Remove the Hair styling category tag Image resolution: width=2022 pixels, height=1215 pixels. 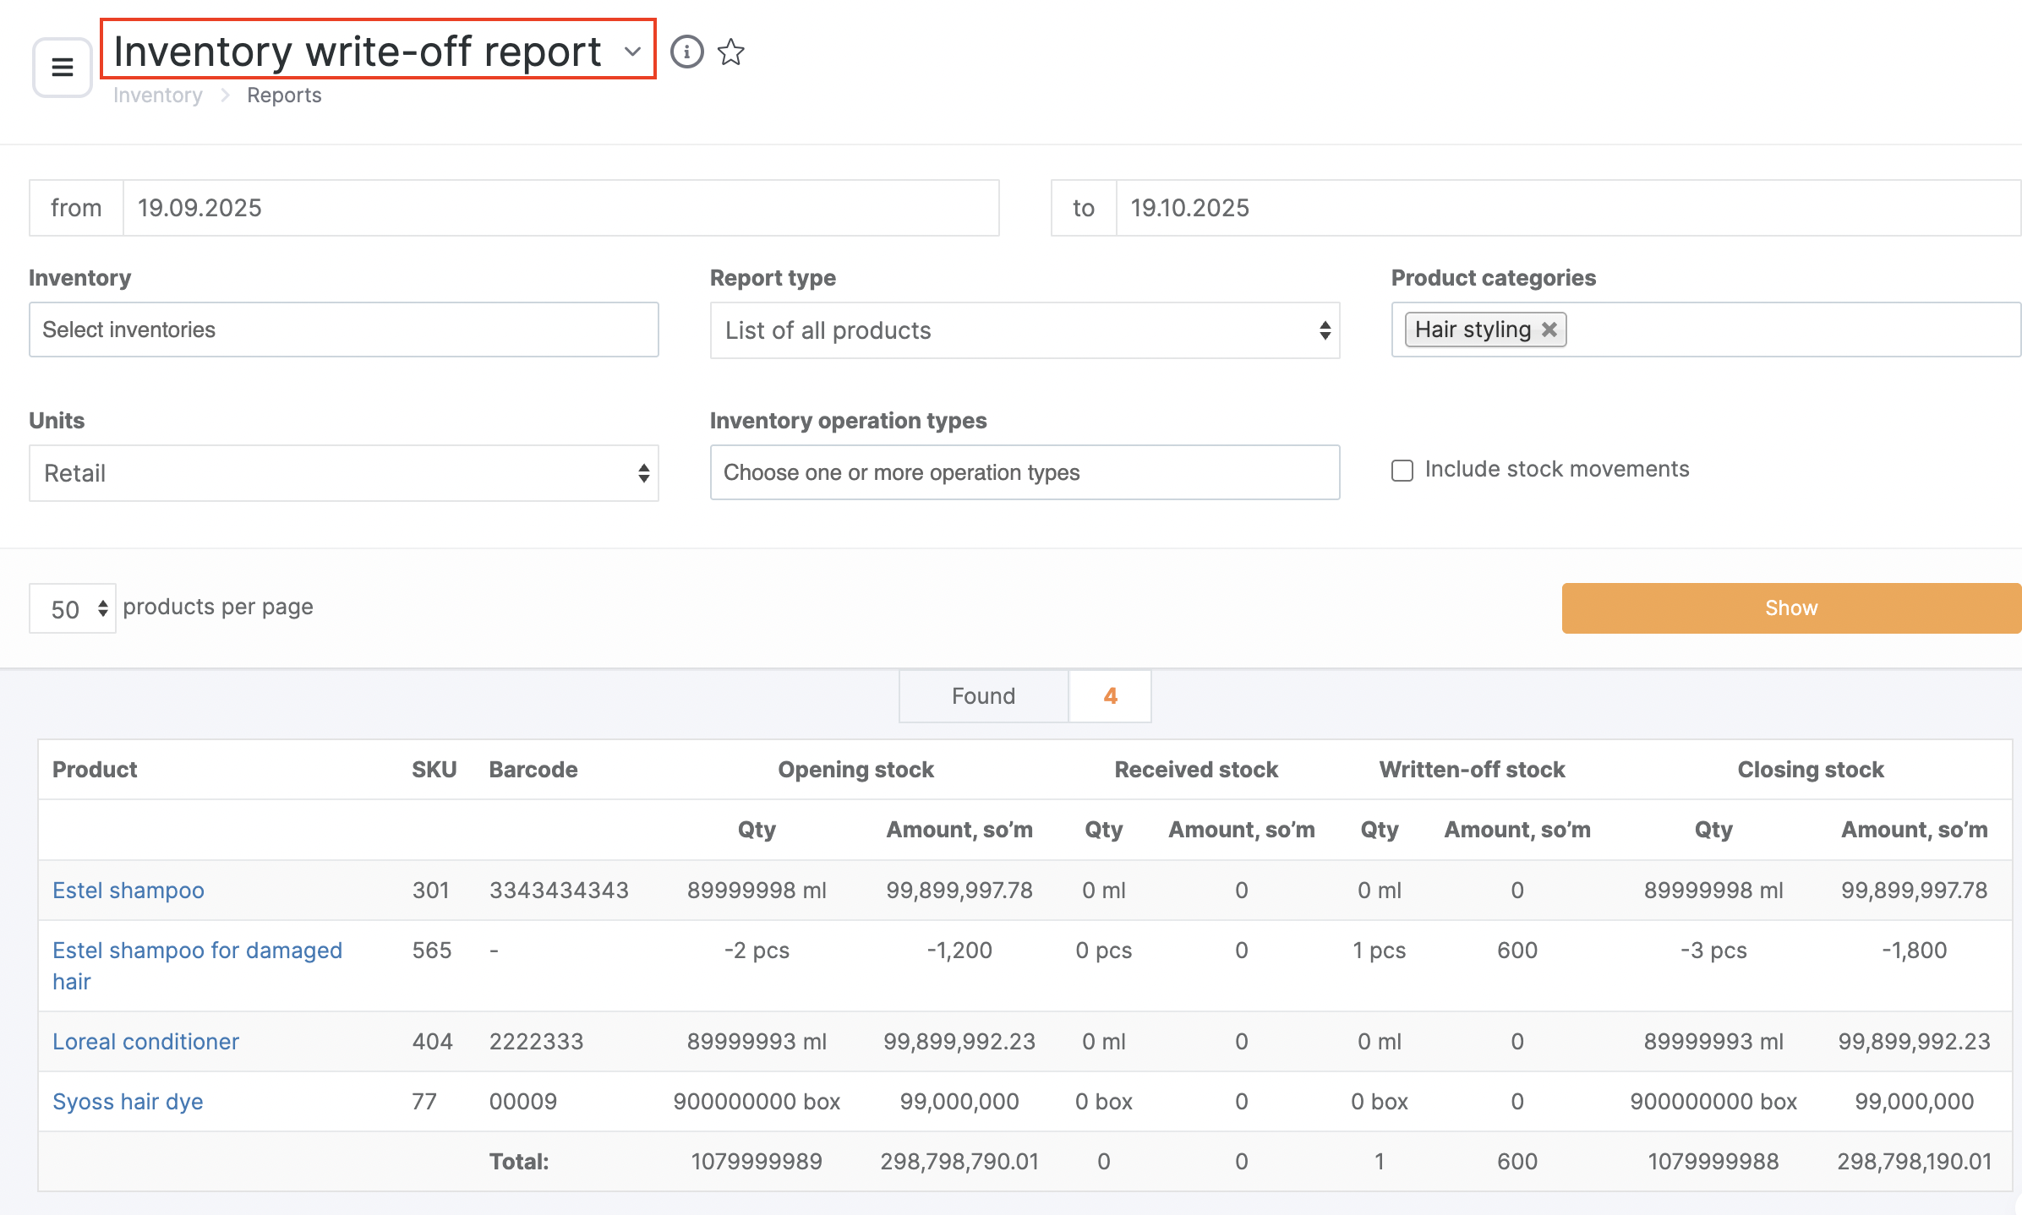pos(1549,330)
